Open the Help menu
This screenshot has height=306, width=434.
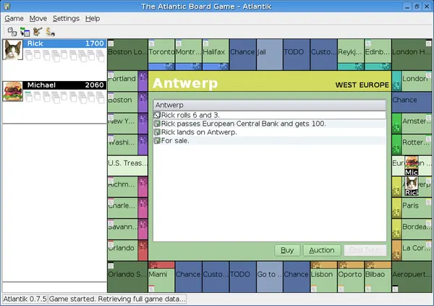pos(93,19)
